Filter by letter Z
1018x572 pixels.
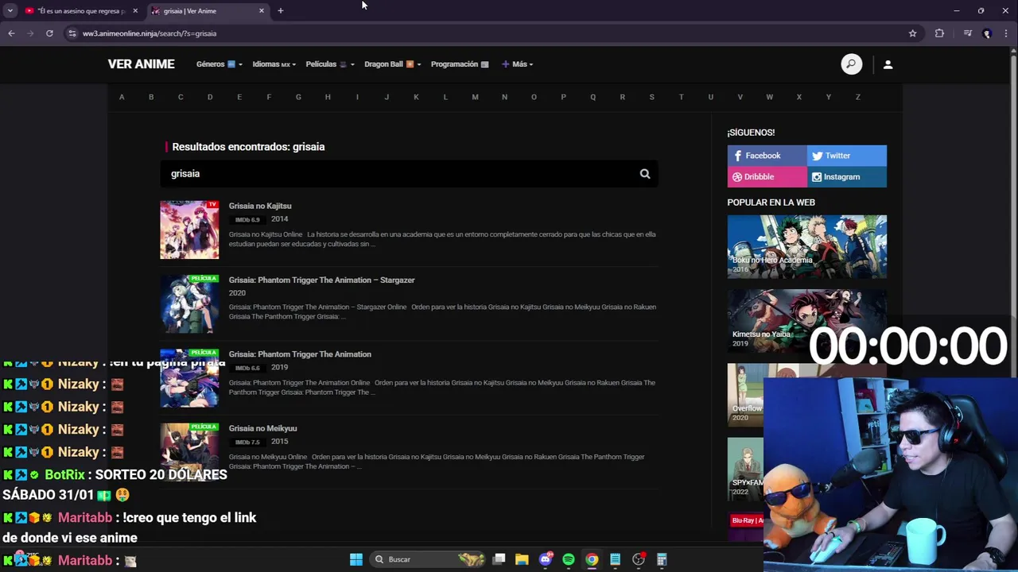point(857,97)
